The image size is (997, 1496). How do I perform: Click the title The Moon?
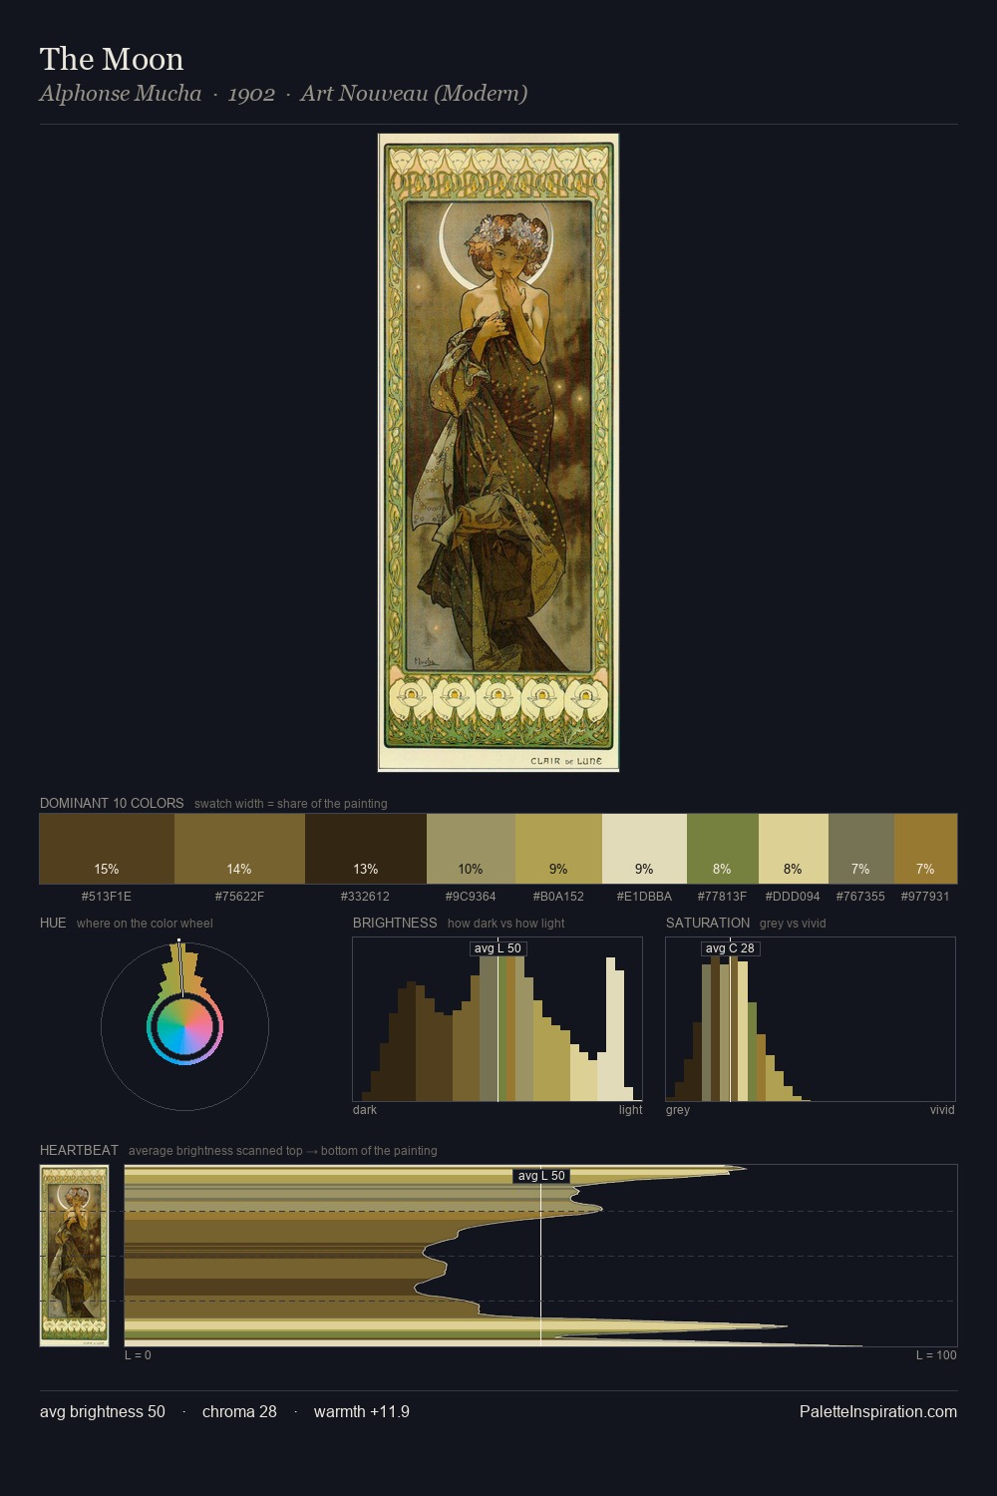point(112,59)
